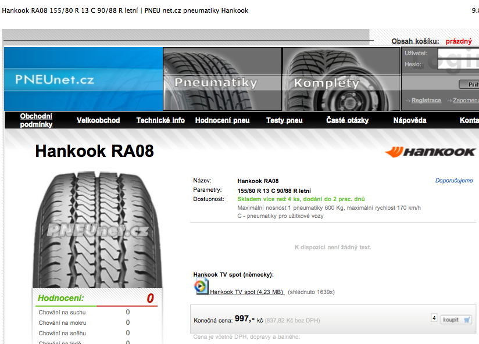
Task: Click the Chování na sněhu rating row
Action: (84, 333)
